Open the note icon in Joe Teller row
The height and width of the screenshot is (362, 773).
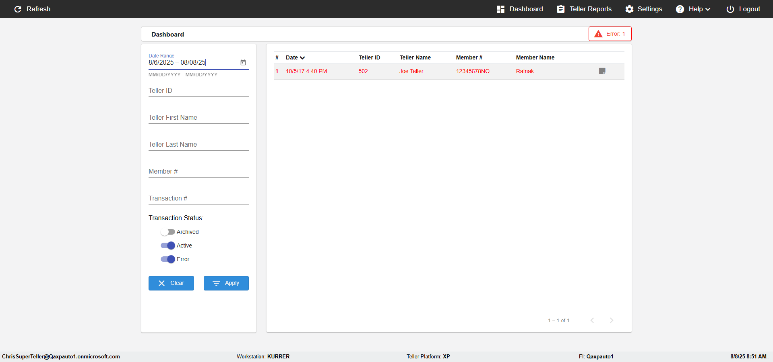[602, 71]
